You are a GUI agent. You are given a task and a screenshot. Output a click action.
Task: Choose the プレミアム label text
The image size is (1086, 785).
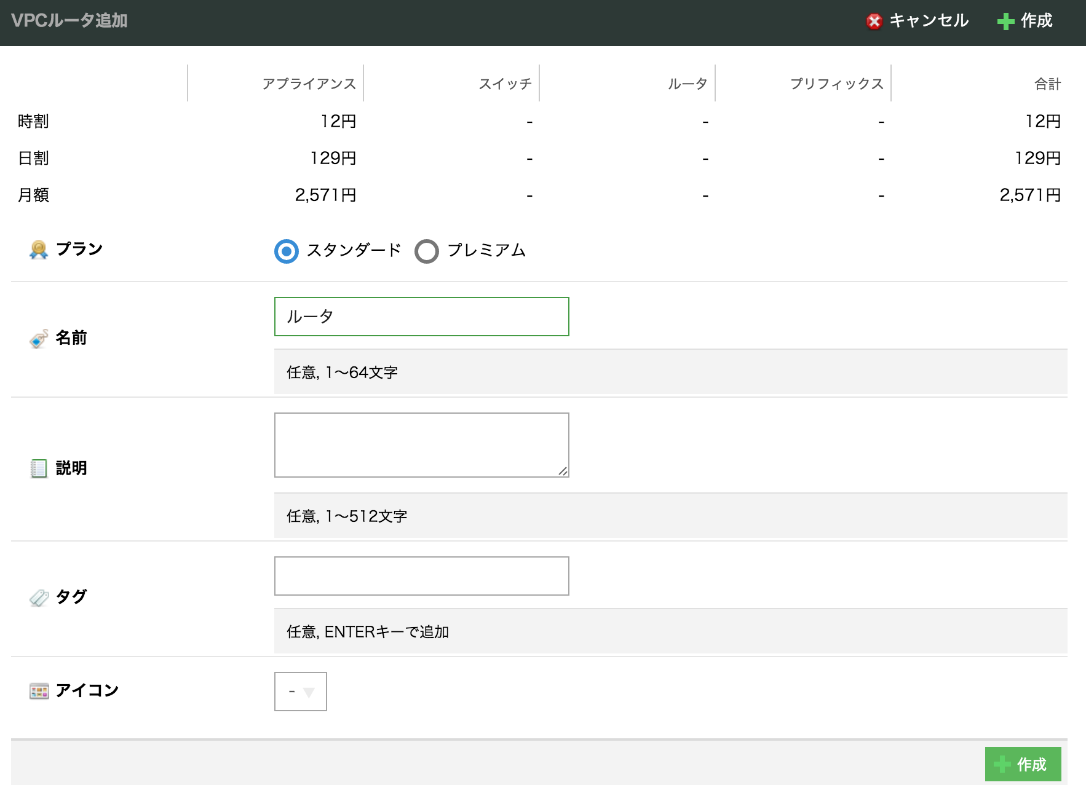pyautogui.click(x=486, y=250)
